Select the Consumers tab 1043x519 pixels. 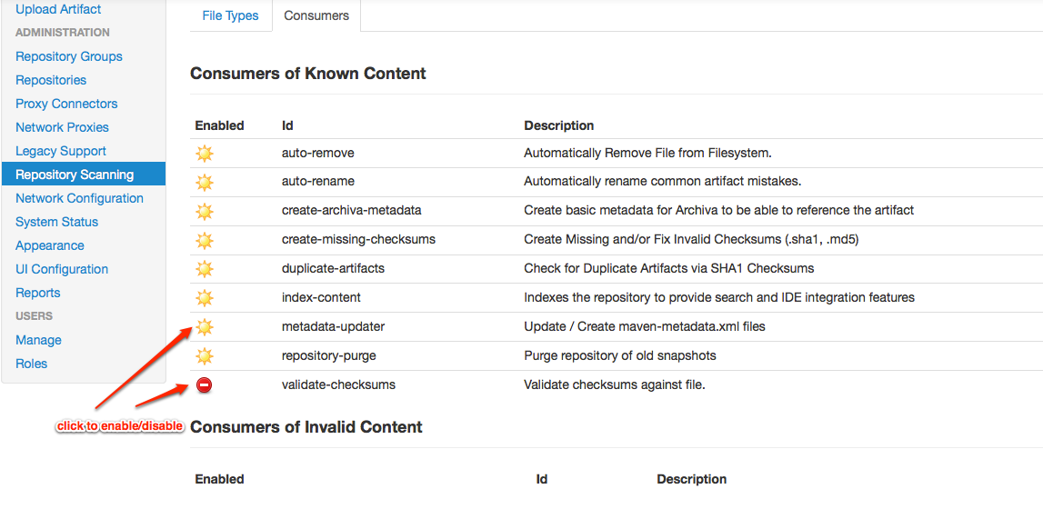coord(316,15)
